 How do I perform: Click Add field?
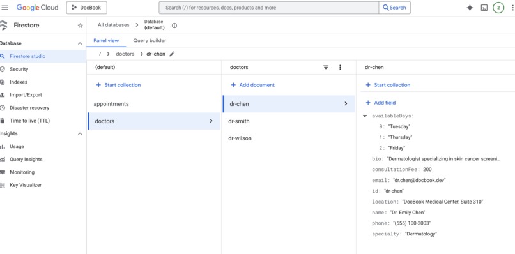(381, 103)
